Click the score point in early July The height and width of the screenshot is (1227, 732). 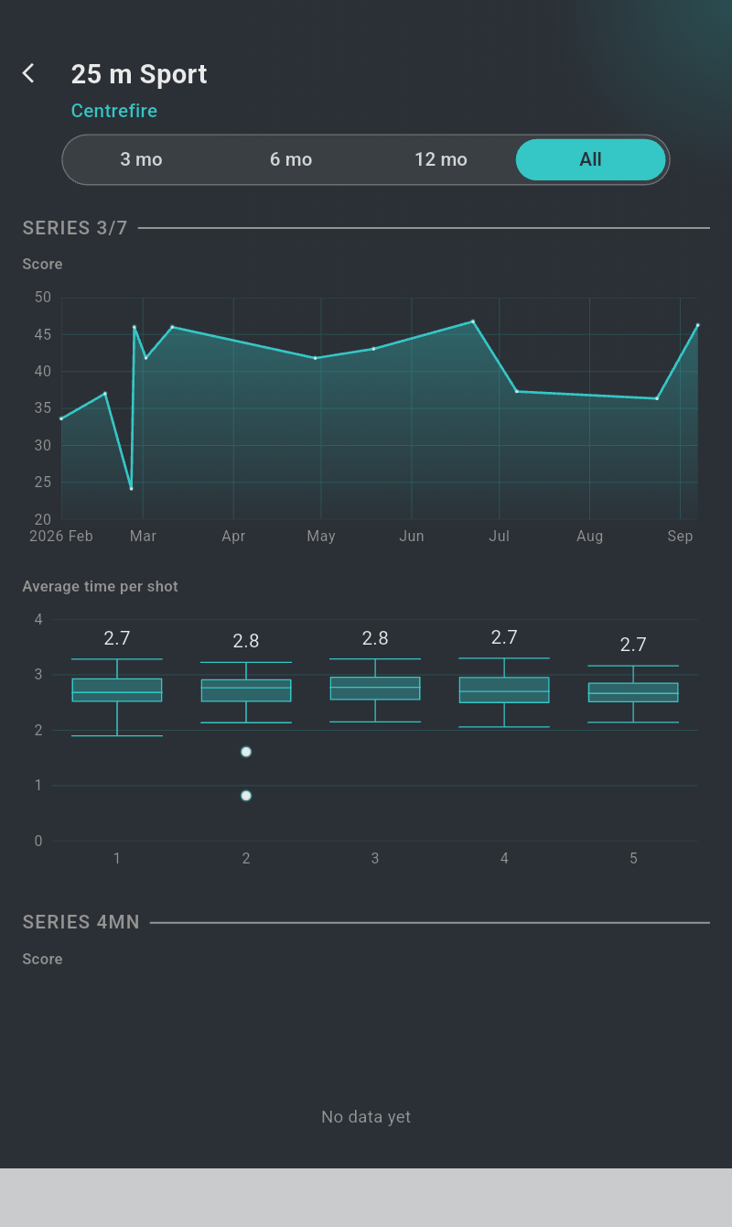(x=517, y=391)
